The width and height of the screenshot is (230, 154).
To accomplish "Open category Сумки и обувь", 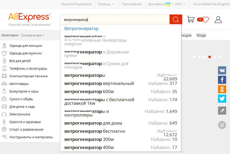I will [x=21, y=99].
